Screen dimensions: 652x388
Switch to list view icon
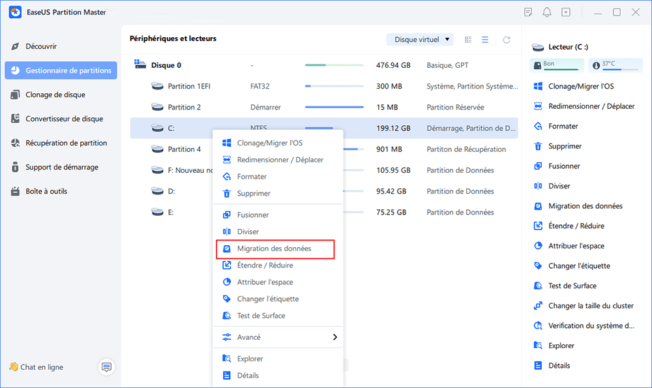(x=485, y=40)
